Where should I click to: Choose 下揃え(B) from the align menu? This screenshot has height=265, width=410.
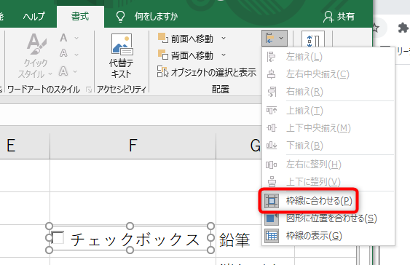point(328,146)
